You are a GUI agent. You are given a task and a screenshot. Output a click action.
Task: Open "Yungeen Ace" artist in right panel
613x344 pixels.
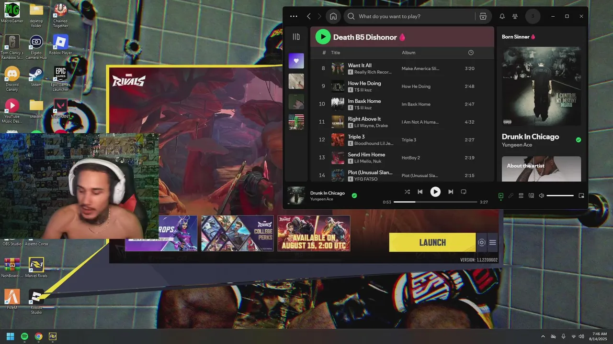pos(517,145)
